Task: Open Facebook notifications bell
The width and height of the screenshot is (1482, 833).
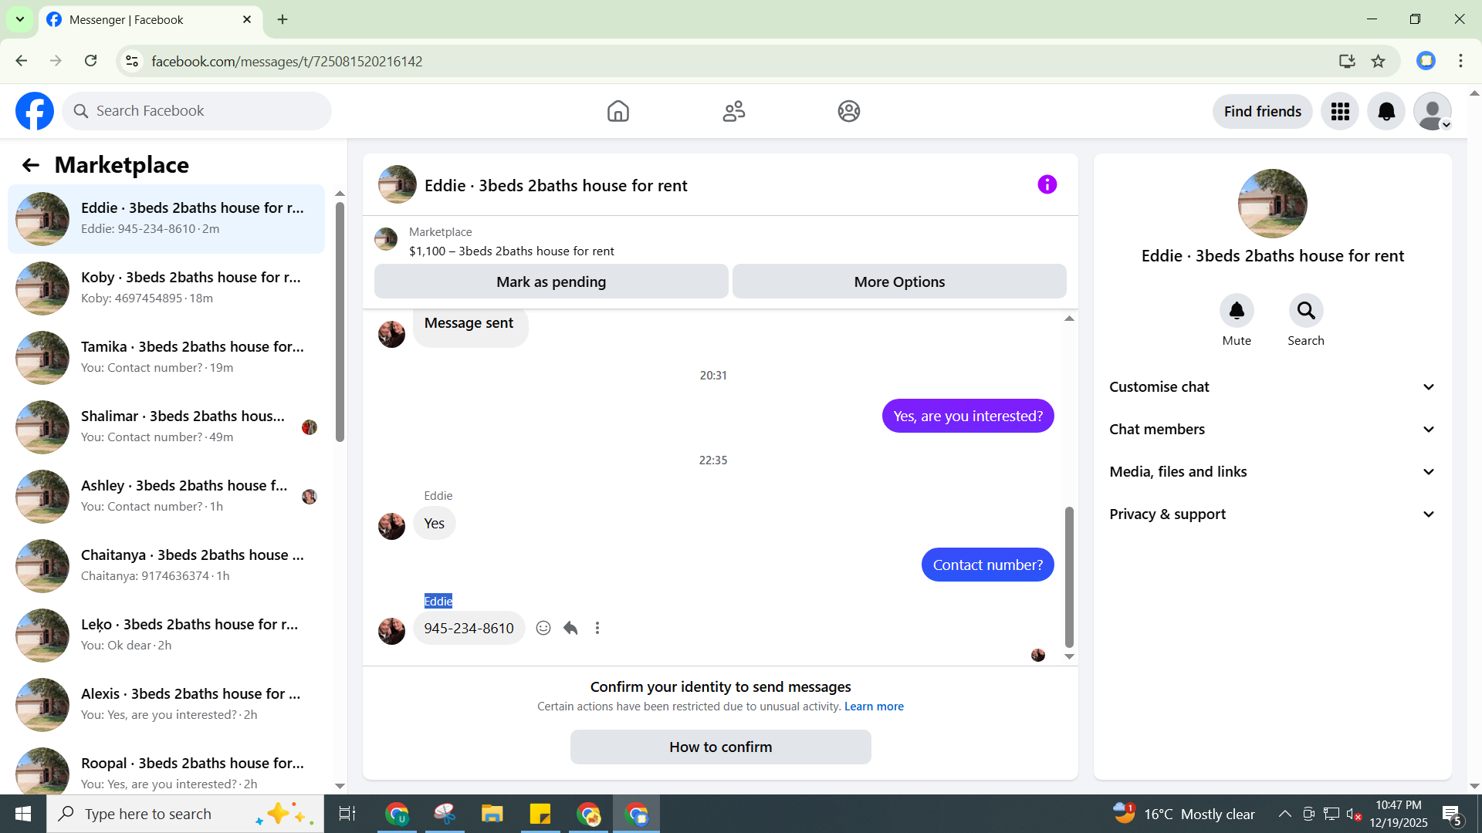Action: coord(1386,112)
